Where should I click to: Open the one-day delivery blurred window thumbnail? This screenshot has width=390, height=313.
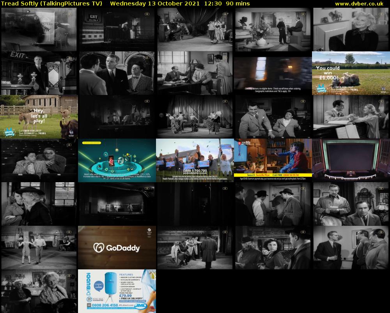(x=273, y=73)
